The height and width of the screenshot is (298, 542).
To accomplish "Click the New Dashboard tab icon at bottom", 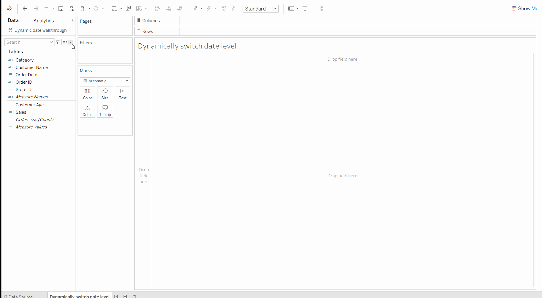I will pos(125,296).
